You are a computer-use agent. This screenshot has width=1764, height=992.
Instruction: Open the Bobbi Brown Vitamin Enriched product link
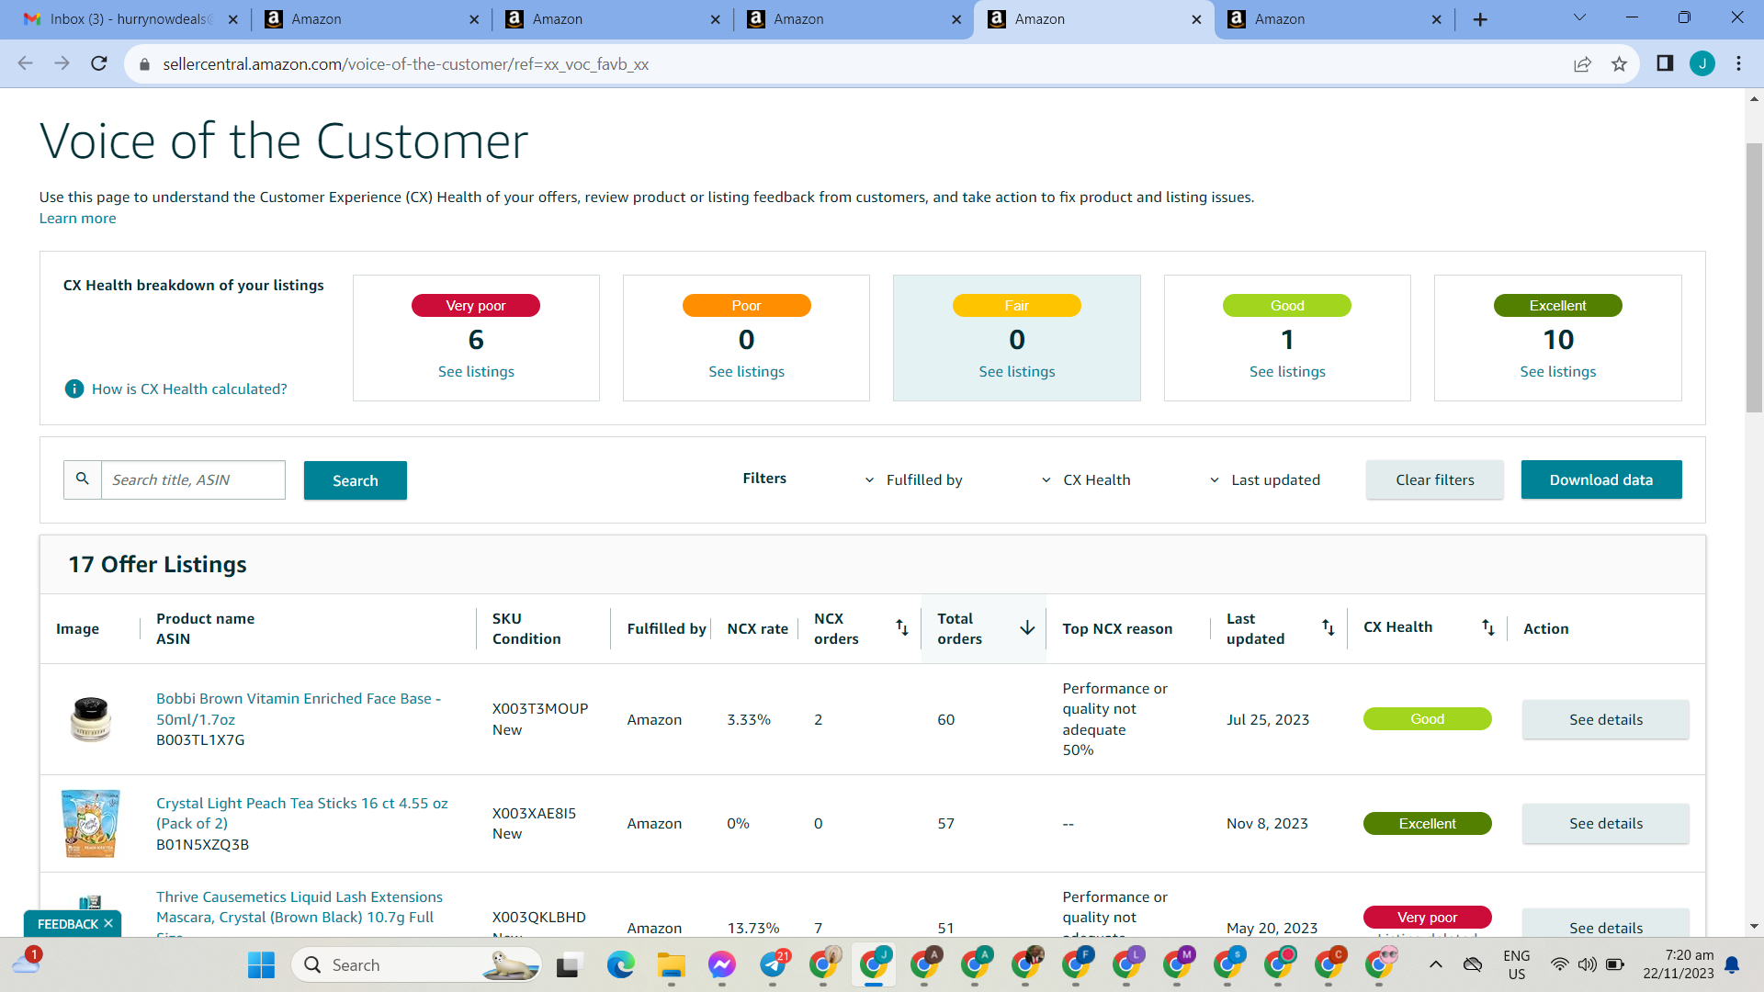coord(299,709)
